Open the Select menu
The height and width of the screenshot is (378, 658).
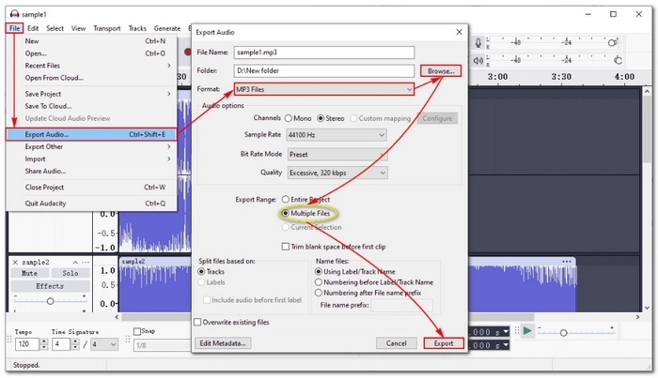click(55, 28)
